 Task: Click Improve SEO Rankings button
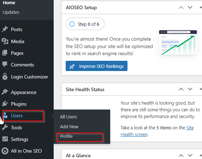[x=96, y=66]
